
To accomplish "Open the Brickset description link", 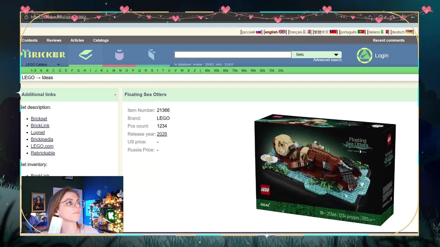I will (39, 119).
